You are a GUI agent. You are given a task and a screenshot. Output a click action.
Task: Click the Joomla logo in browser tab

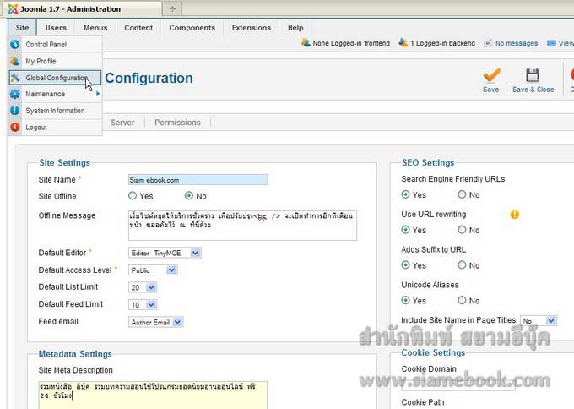[13, 8]
